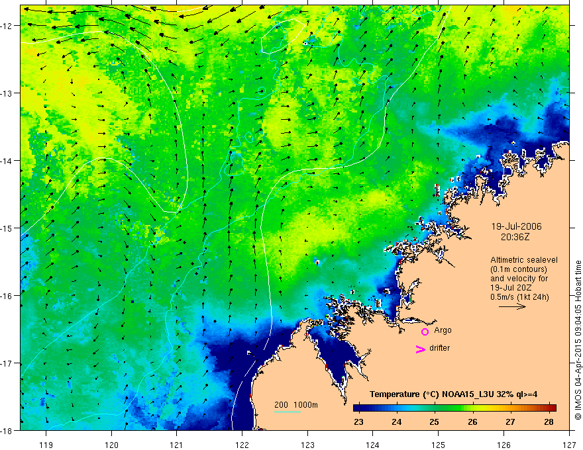This screenshot has height=450, width=583.
Task: Click the colorbar value 23
Action: pos(358,422)
